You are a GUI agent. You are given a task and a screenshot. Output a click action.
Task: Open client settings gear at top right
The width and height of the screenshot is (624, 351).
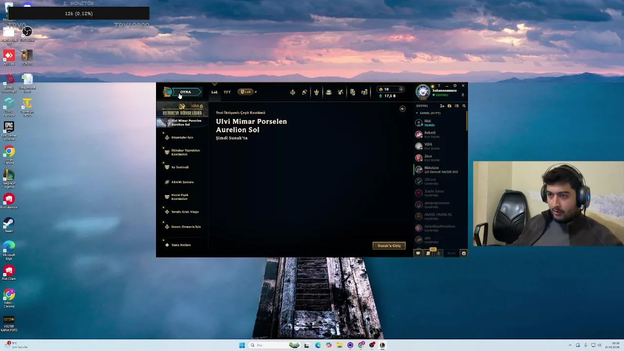(x=455, y=86)
